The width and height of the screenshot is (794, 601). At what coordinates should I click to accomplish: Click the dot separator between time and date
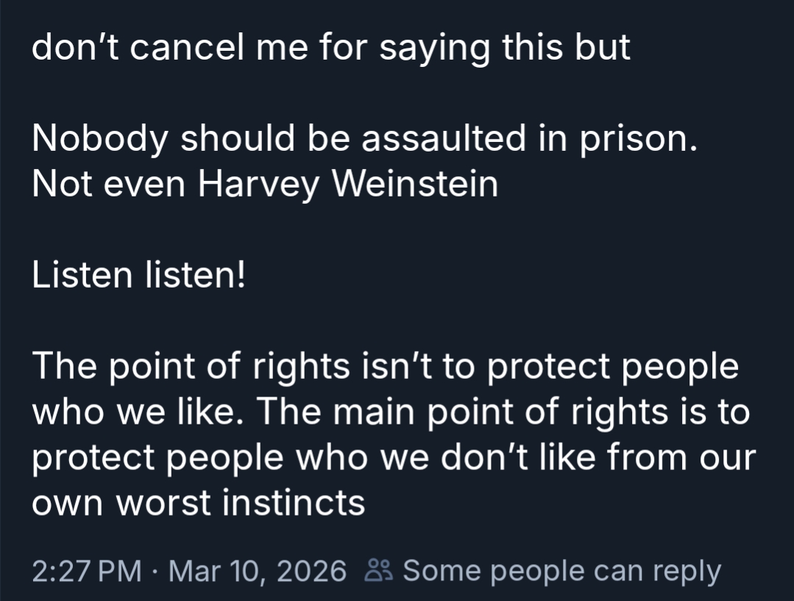tap(155, 571)
